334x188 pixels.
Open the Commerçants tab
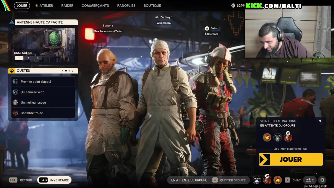pos(95,5)
